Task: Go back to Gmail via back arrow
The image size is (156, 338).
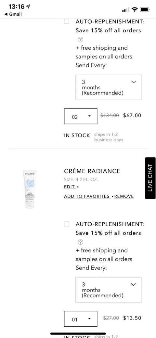Action: (13, 14)
